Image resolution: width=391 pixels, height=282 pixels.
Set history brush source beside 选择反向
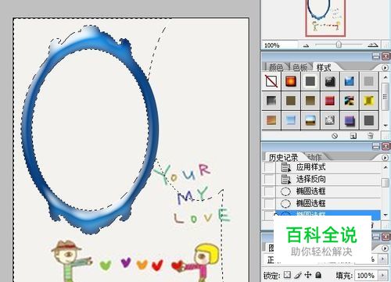(x=268, y=179)
